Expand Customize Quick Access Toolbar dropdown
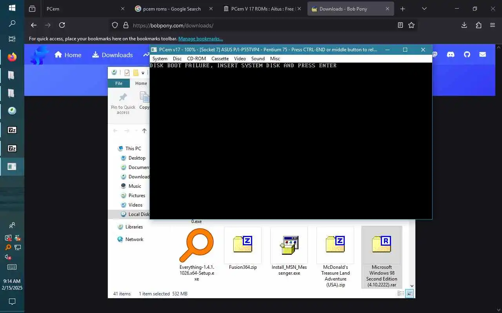The height and width of the screenshot is (313, 502). coord(143,73)
